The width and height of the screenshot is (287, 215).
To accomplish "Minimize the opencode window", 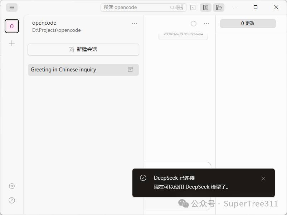I will tap(235, 7).
